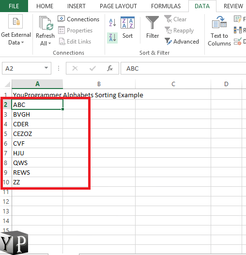The width and height of the screenshot is (246, 255).
Task: Select the YouProgrammer Alphabets Sorting Example cell
Action: pos(37,95)
